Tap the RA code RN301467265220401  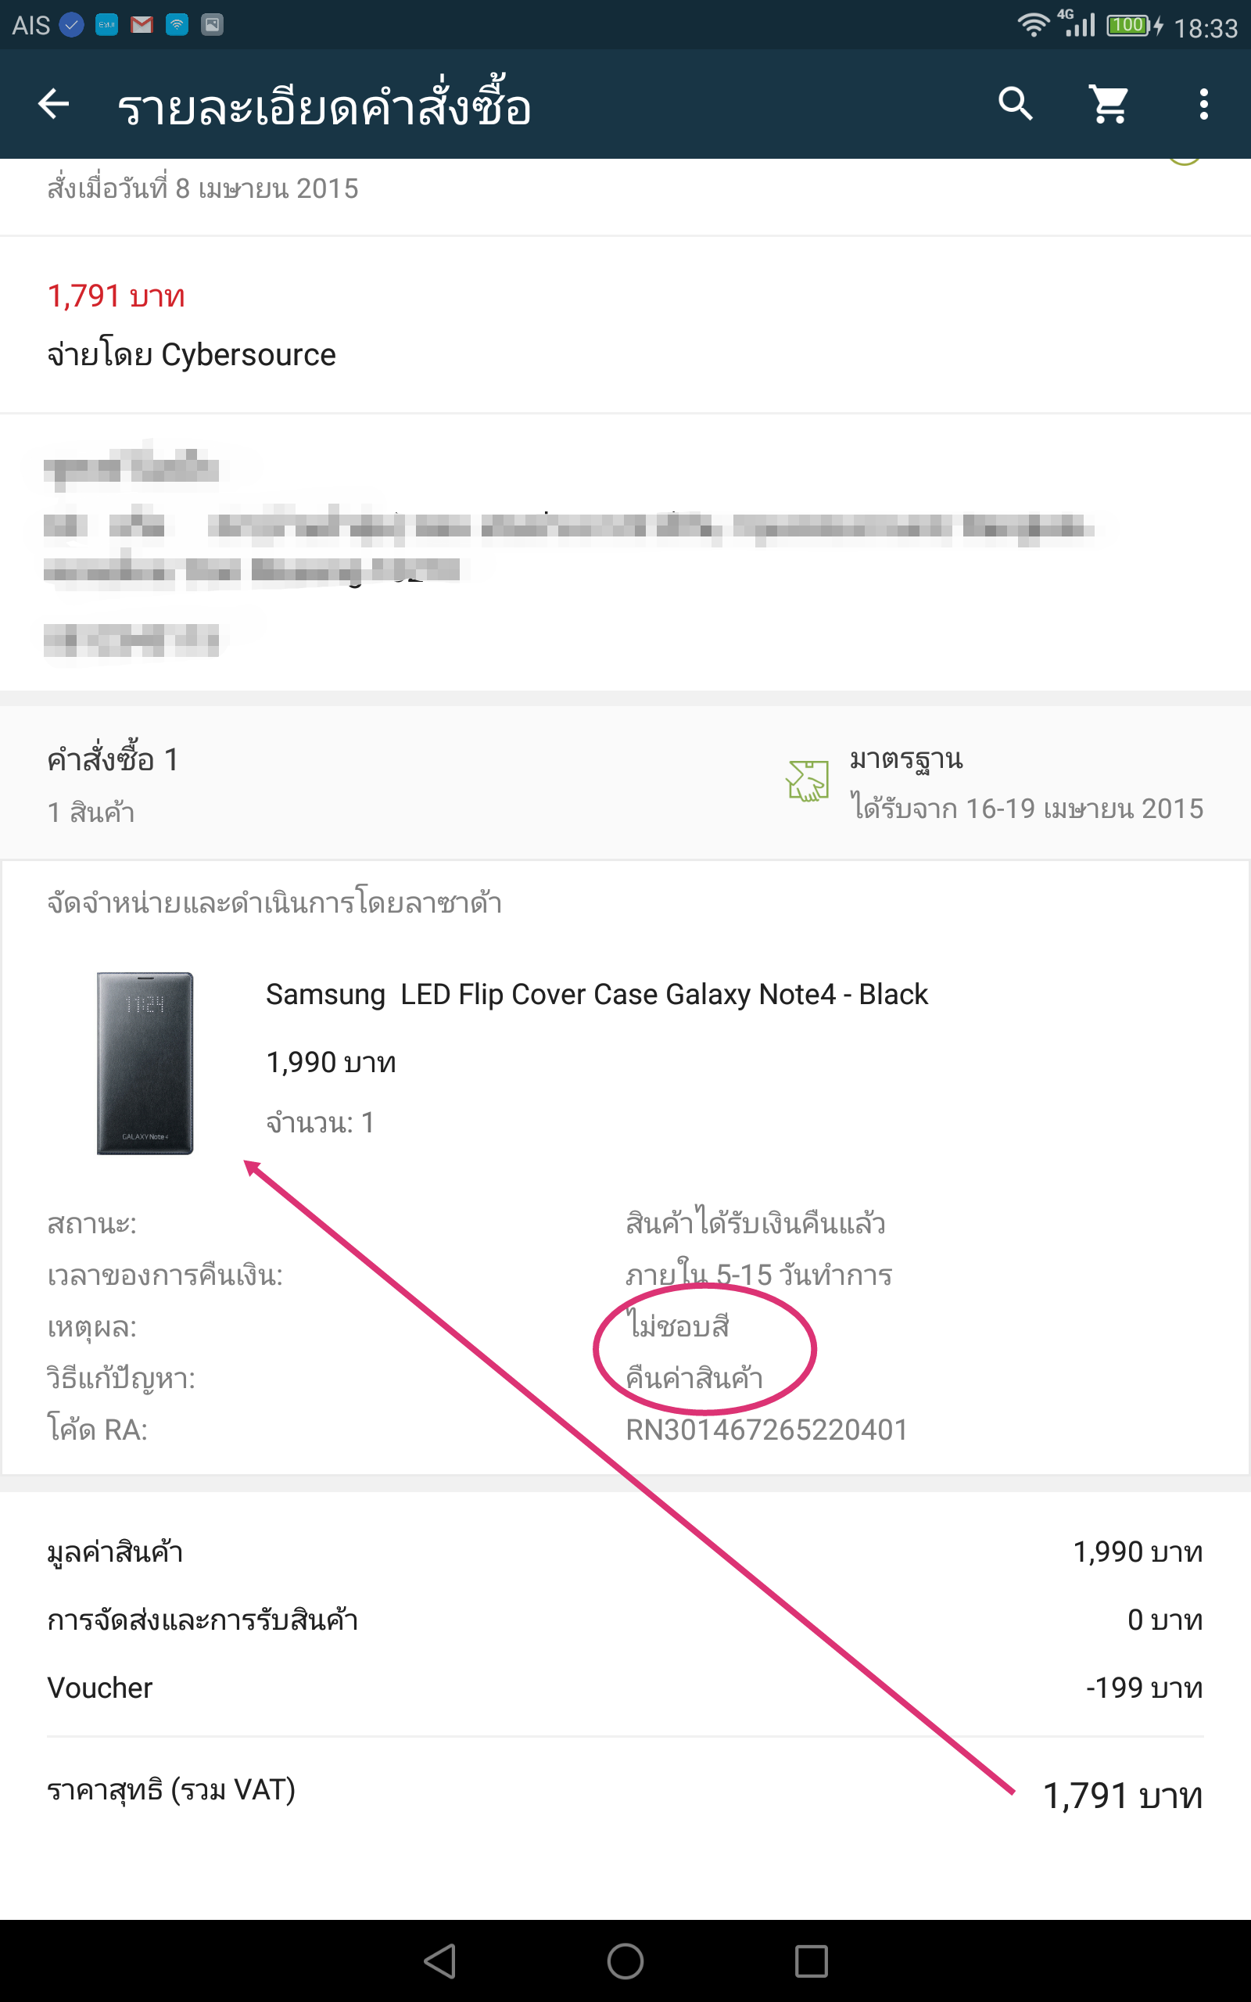click(x=766, y=1430)
